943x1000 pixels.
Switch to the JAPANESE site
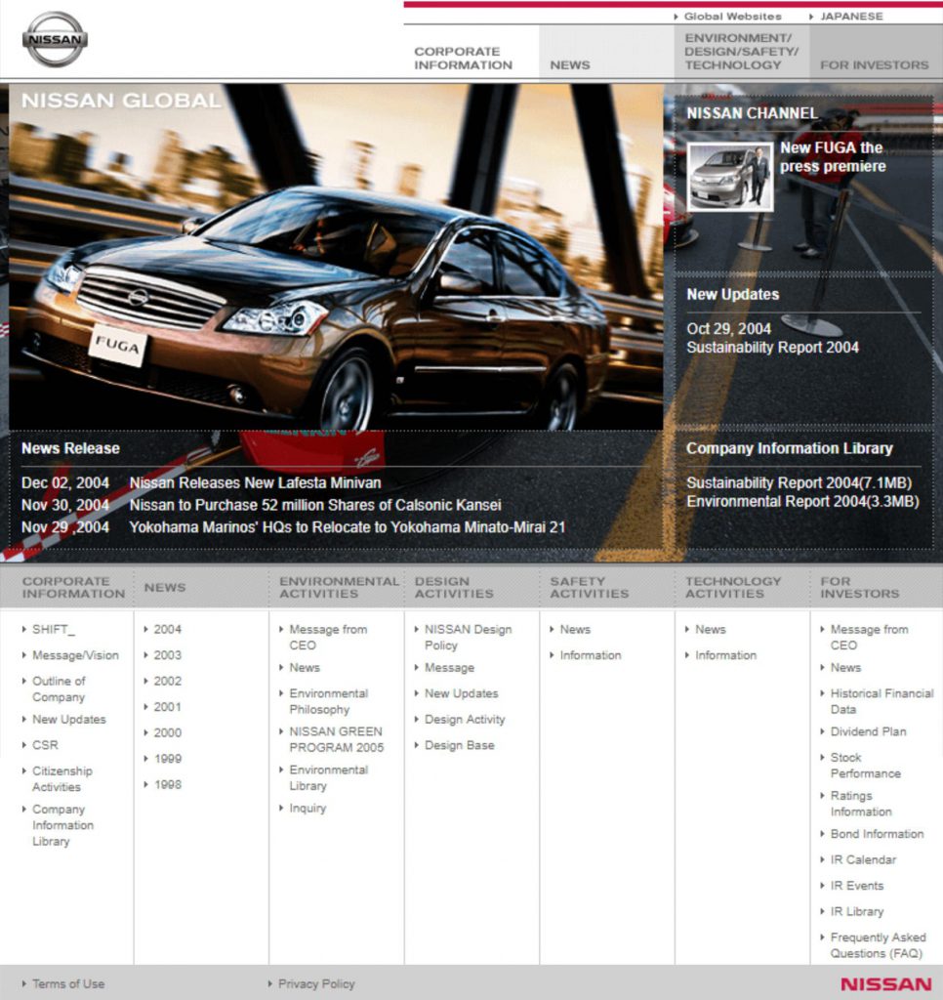[851, 17]
